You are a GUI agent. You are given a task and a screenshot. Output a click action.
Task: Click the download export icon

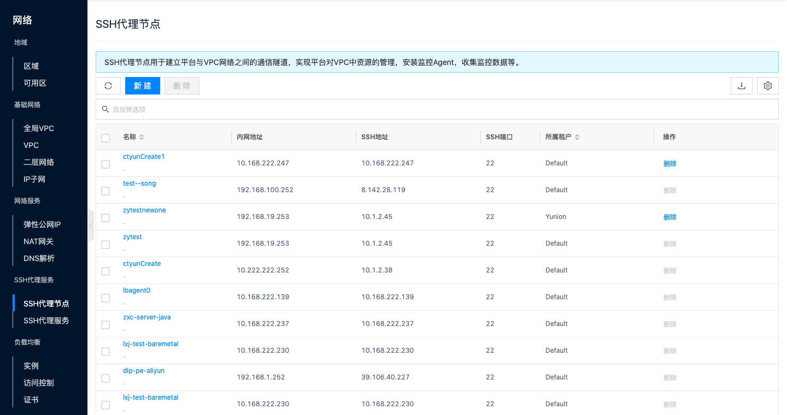pos(742,86)
